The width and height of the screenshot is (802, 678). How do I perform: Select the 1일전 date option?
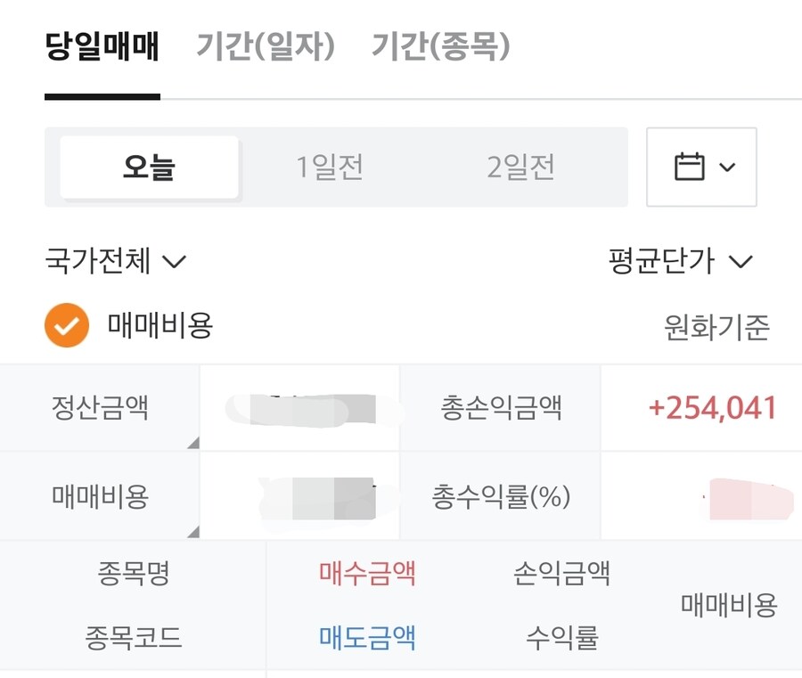[x=330, y=167]
